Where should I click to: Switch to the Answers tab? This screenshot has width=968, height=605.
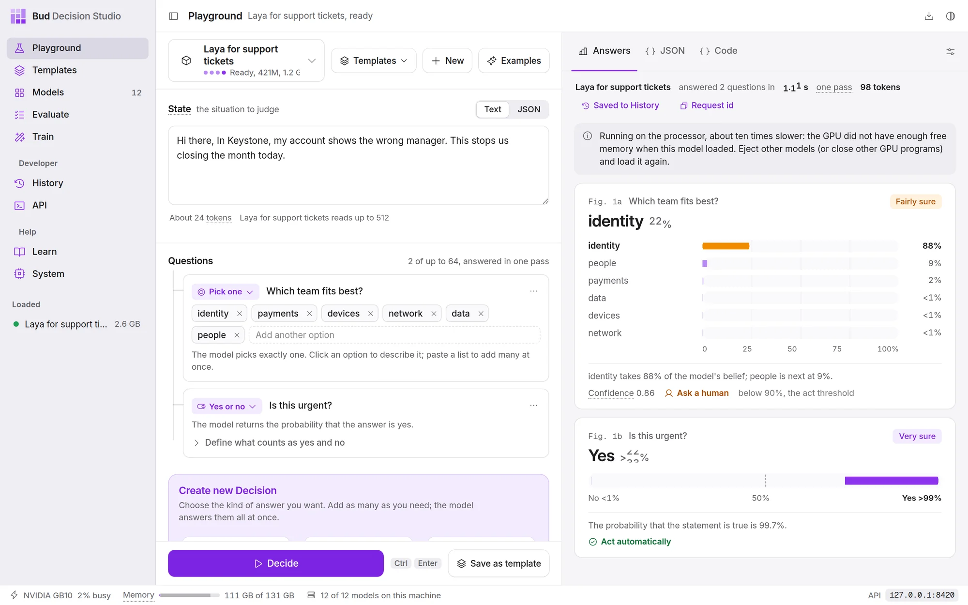pyautogui.click(x=605, y=51)
